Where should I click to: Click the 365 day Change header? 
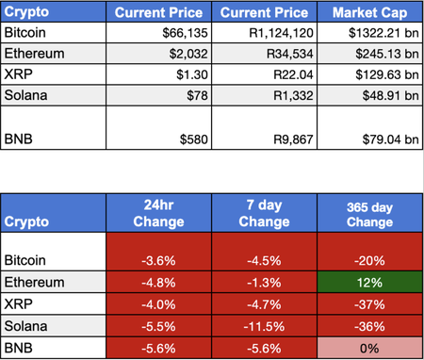tap(369, 213)
